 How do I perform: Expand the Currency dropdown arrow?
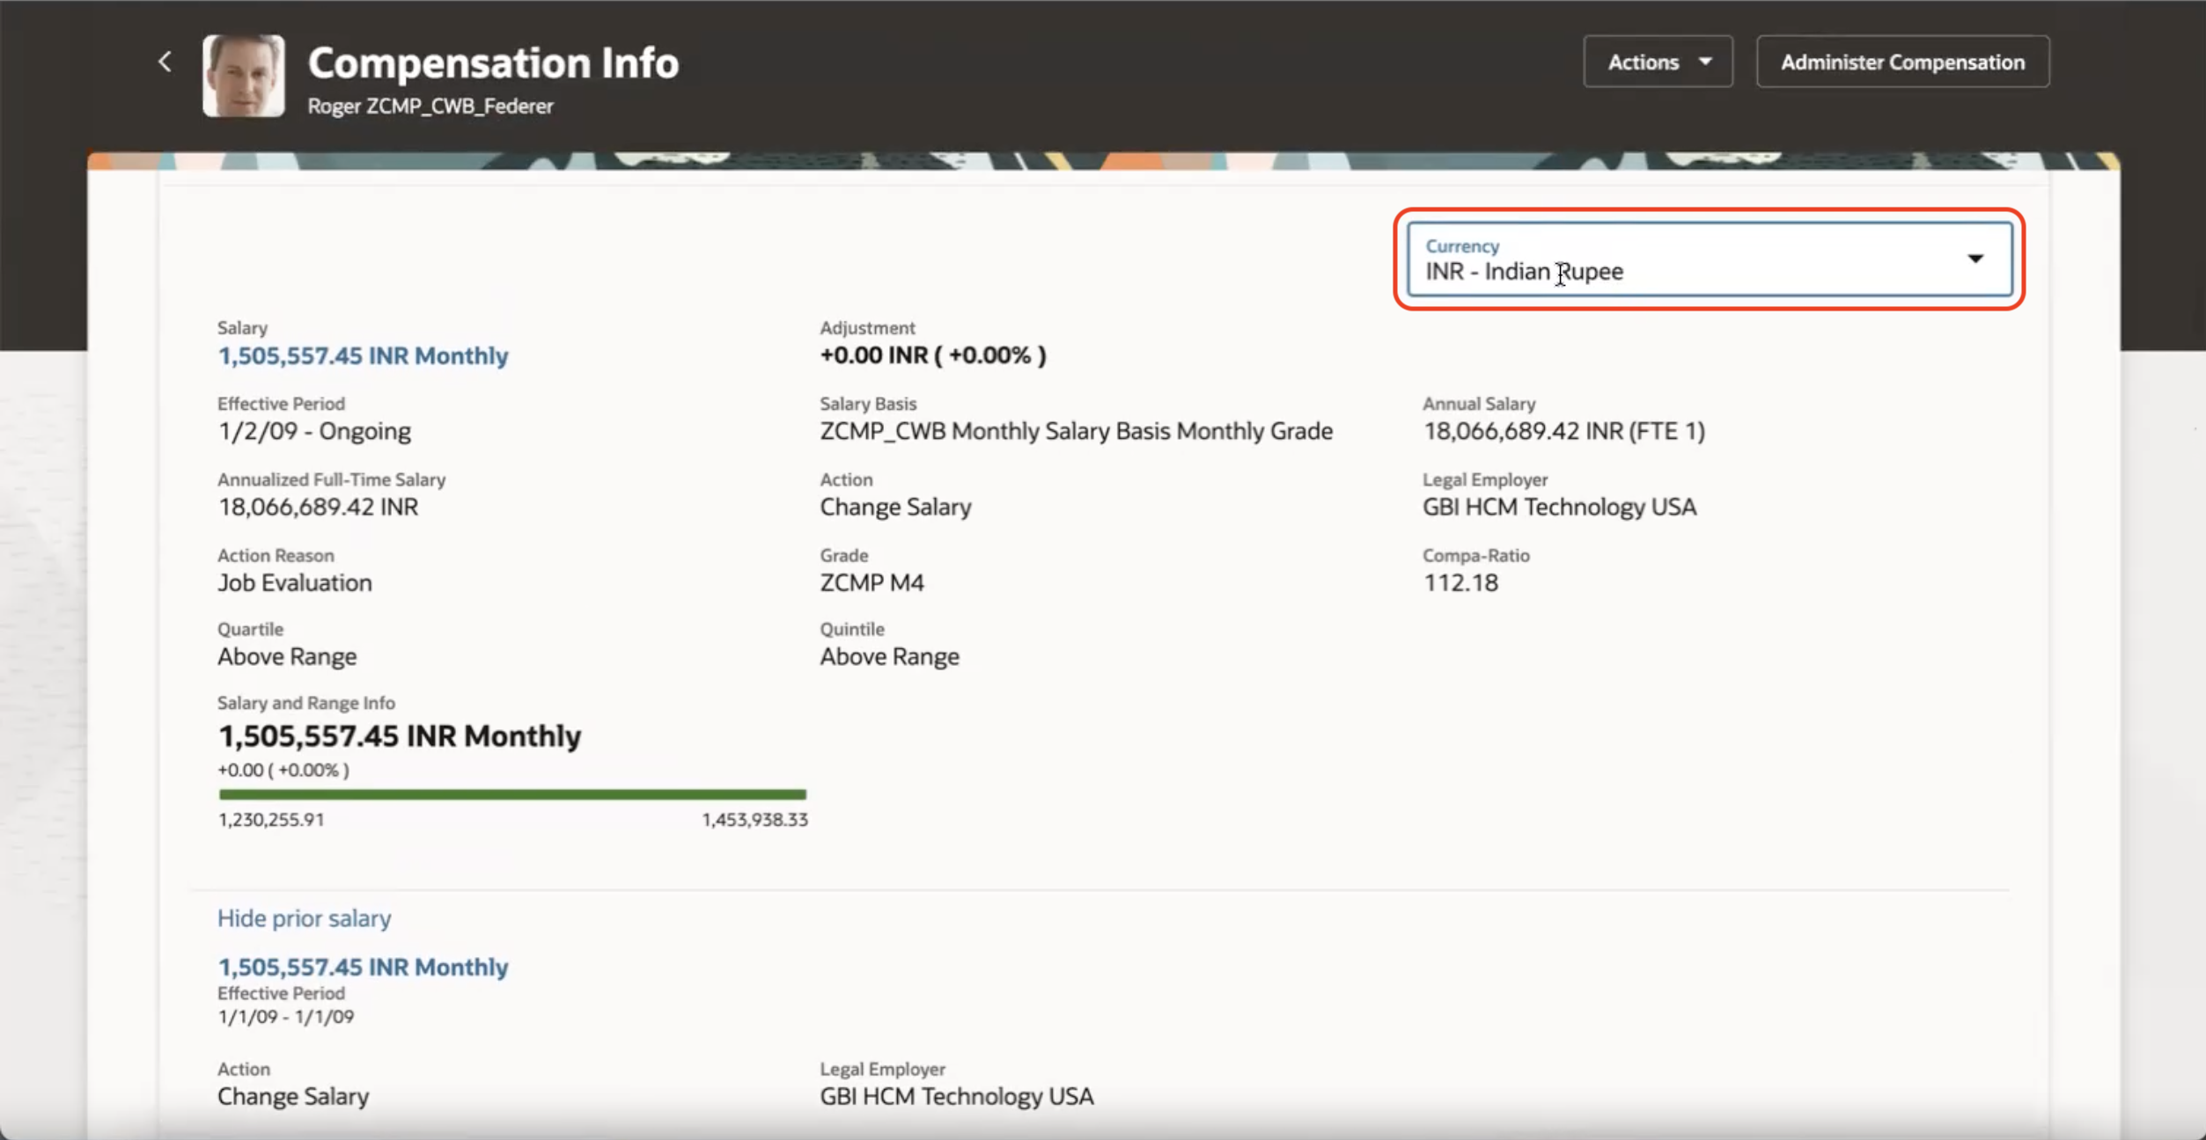pos(1974,259)
